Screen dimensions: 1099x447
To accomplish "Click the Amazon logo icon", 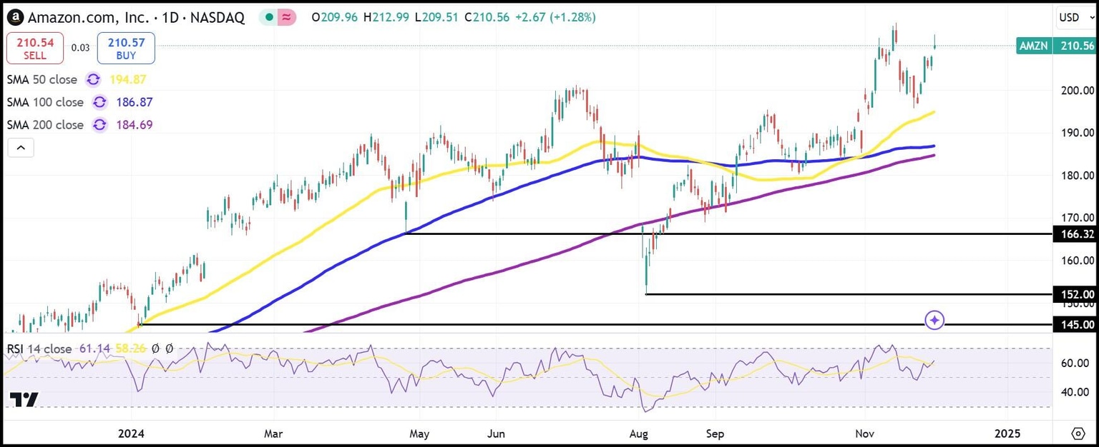I will point(14,17).
